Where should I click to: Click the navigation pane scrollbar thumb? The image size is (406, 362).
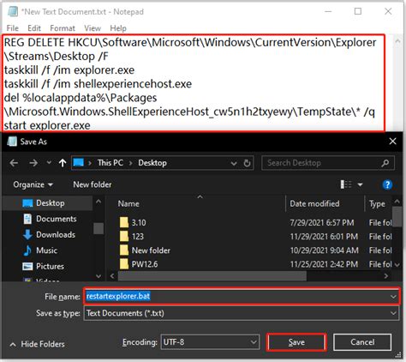[99, 228]
